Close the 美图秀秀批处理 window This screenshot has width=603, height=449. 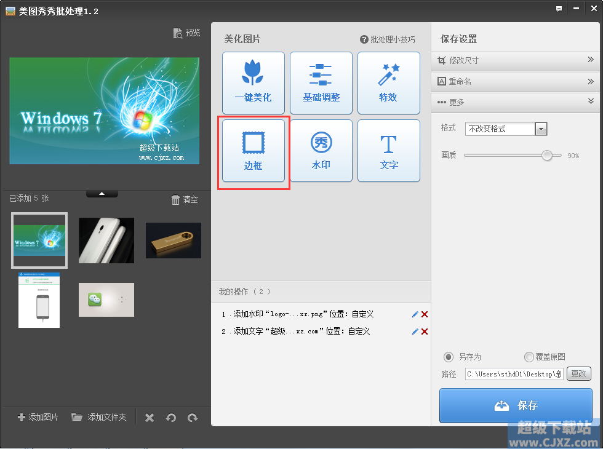tap(594, 9)
